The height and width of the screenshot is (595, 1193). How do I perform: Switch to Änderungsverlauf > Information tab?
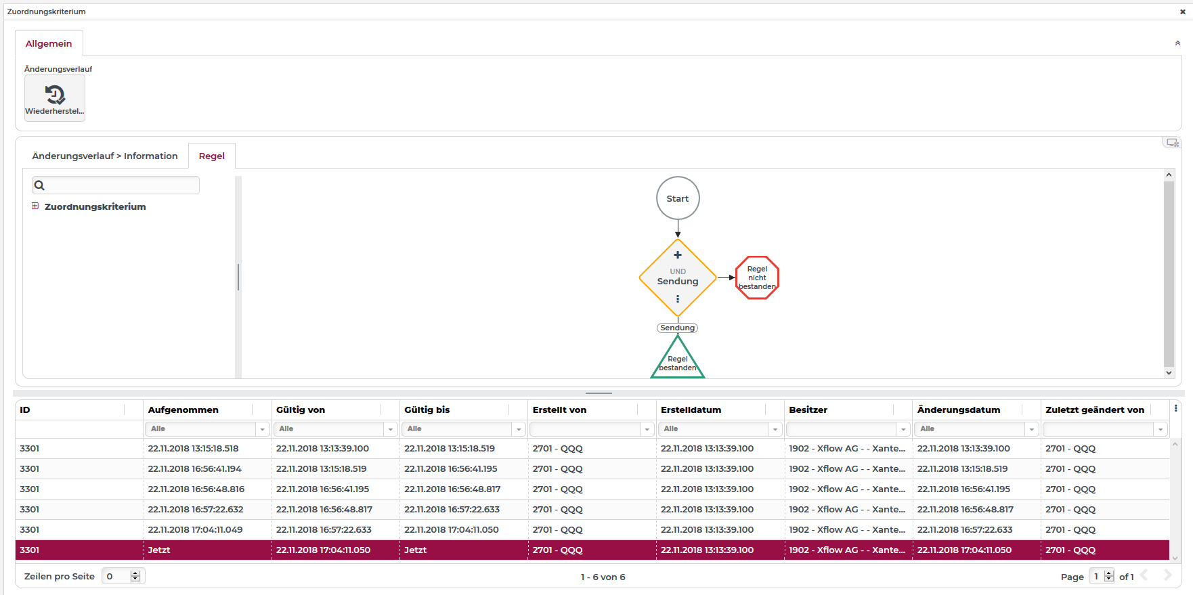pyautogui.click(x=105, y=156)
